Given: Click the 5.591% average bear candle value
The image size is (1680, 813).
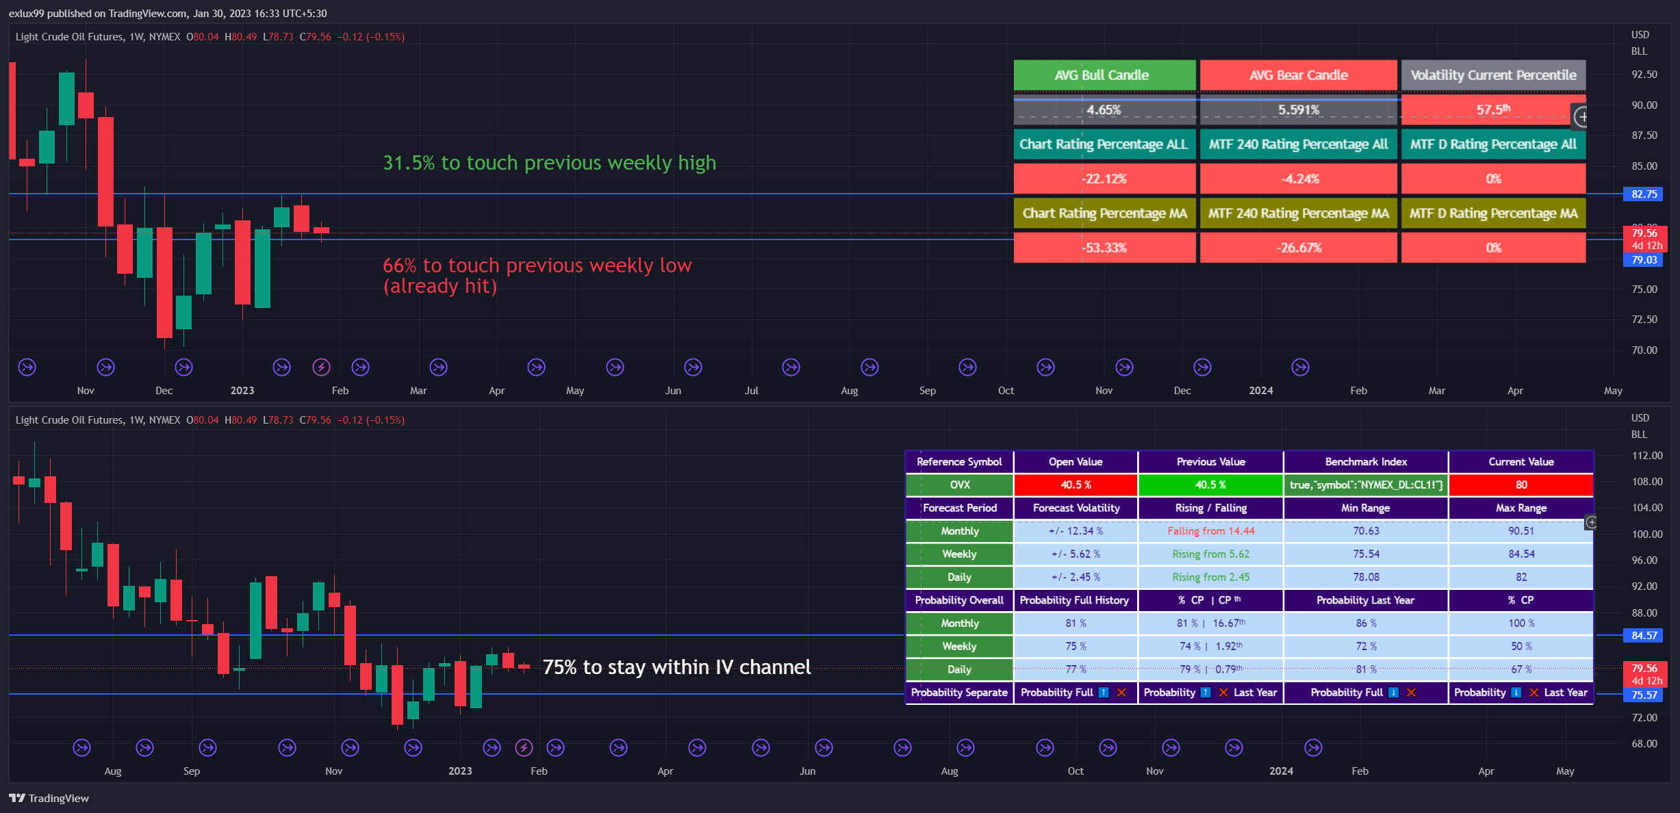Looking at the screenshot, I should 1298,109.
